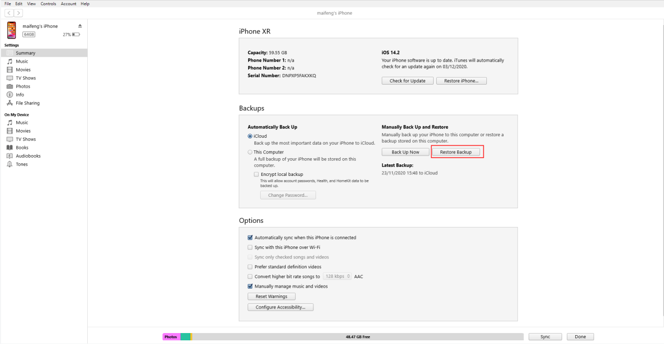Uncheck Manually manage music and videos
The width and height of the screenshot is (664, 344).
coord(250,287)
